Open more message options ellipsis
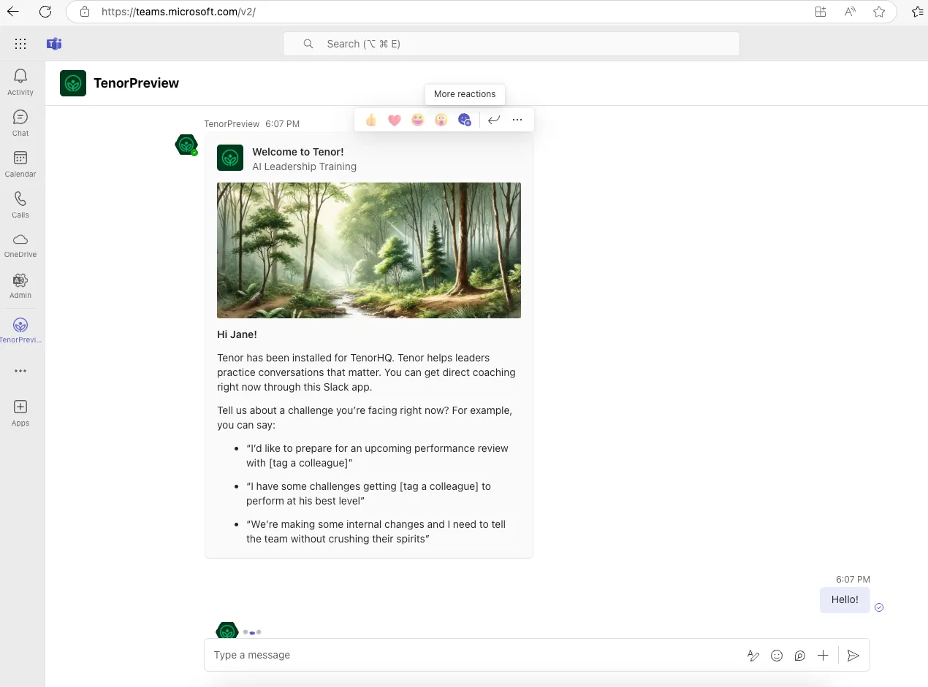Screen dimensions: 928x687 517,120
